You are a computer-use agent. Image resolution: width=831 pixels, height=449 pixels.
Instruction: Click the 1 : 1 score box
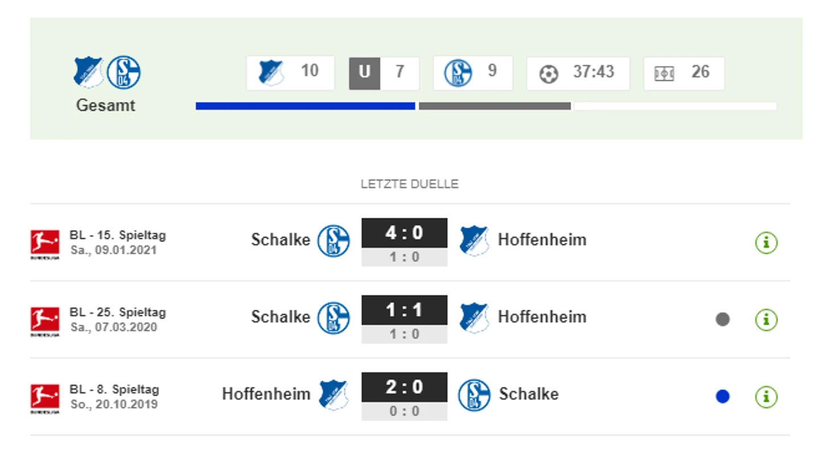point(405,310)
